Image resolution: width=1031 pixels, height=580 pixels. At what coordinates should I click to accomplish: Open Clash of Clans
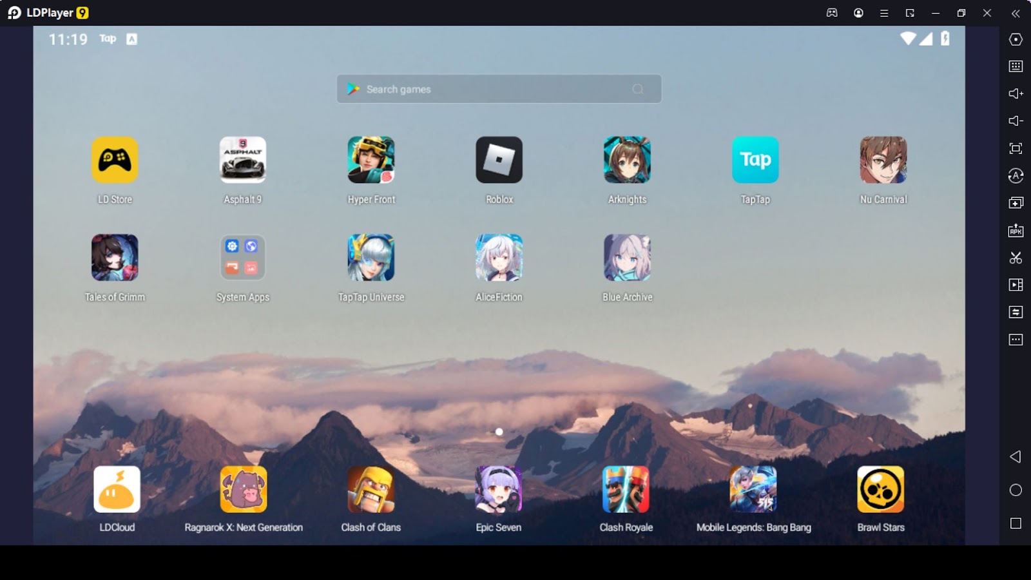pos(371,489)
